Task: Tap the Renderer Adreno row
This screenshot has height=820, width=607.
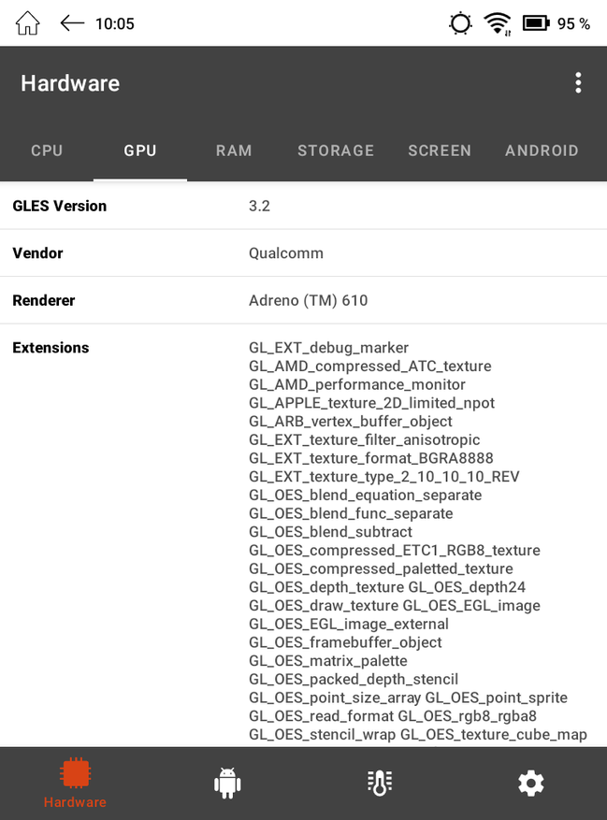Action: pos(303,301)
